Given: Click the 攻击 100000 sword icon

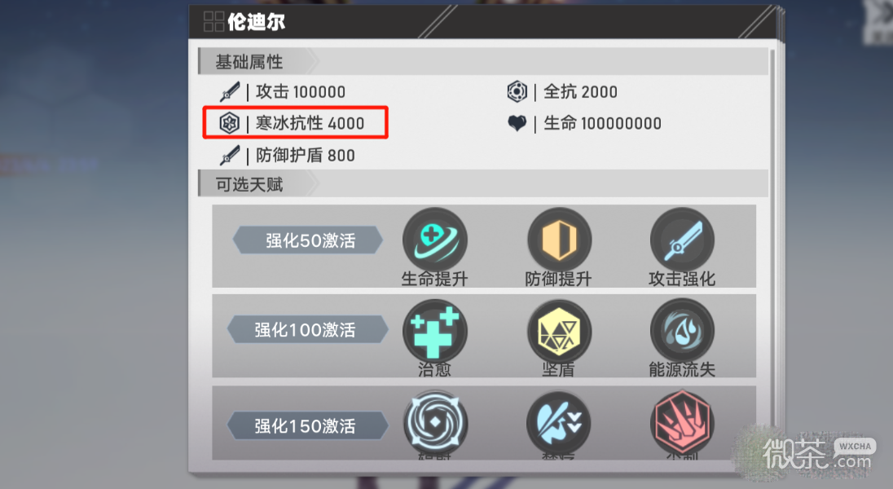Looking at the screenshot, I should 230,92.
